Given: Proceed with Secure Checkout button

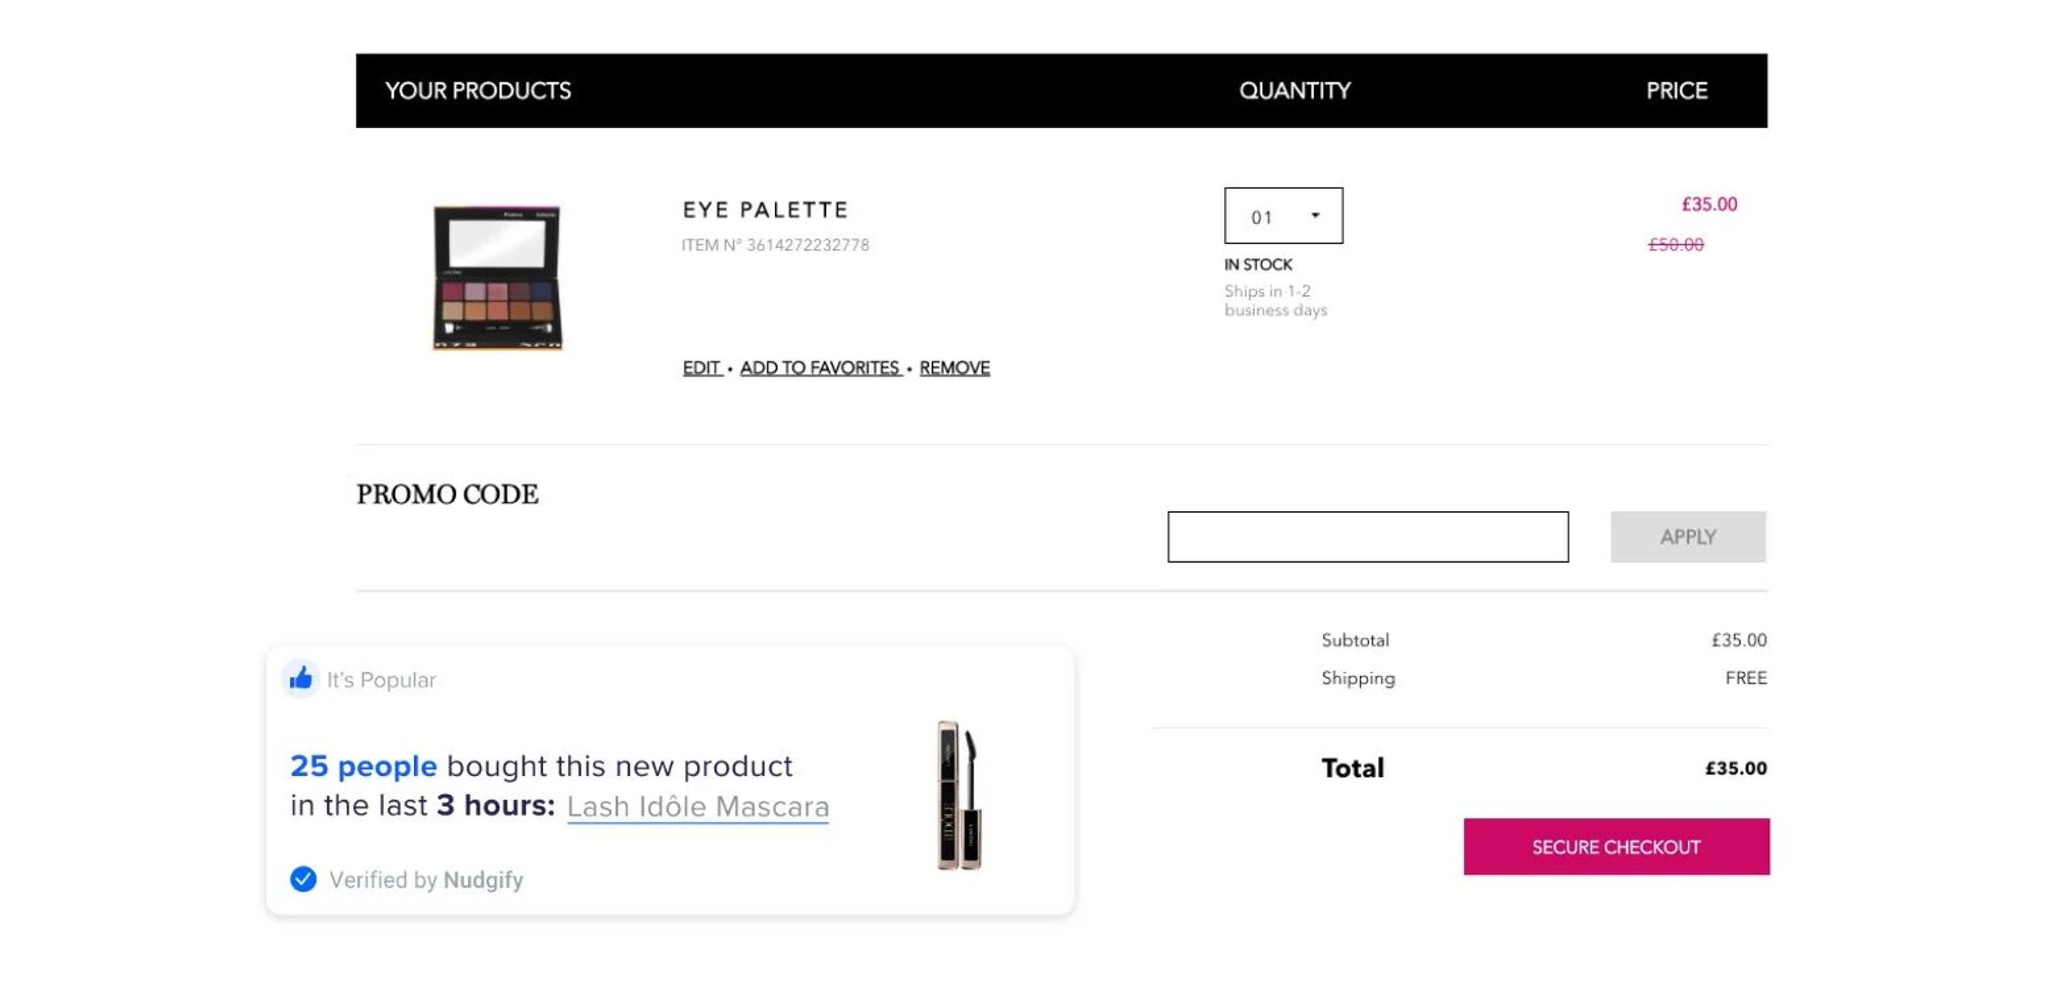Looking at the screenshot, I should [1616, 846].
